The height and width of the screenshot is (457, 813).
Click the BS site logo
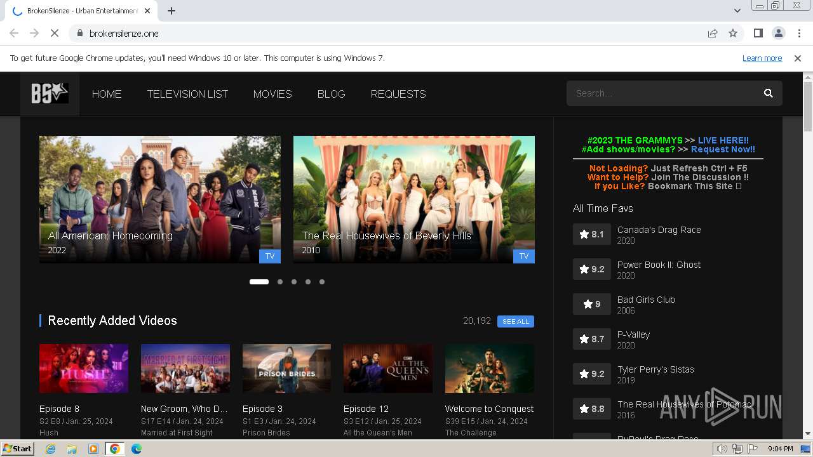50,94
